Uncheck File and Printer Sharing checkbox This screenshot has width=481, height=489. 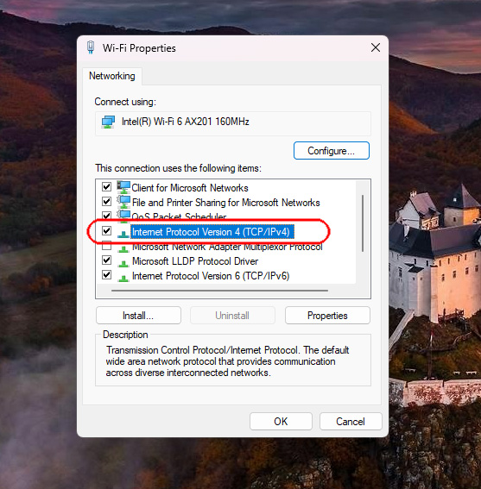click(106, 201)
